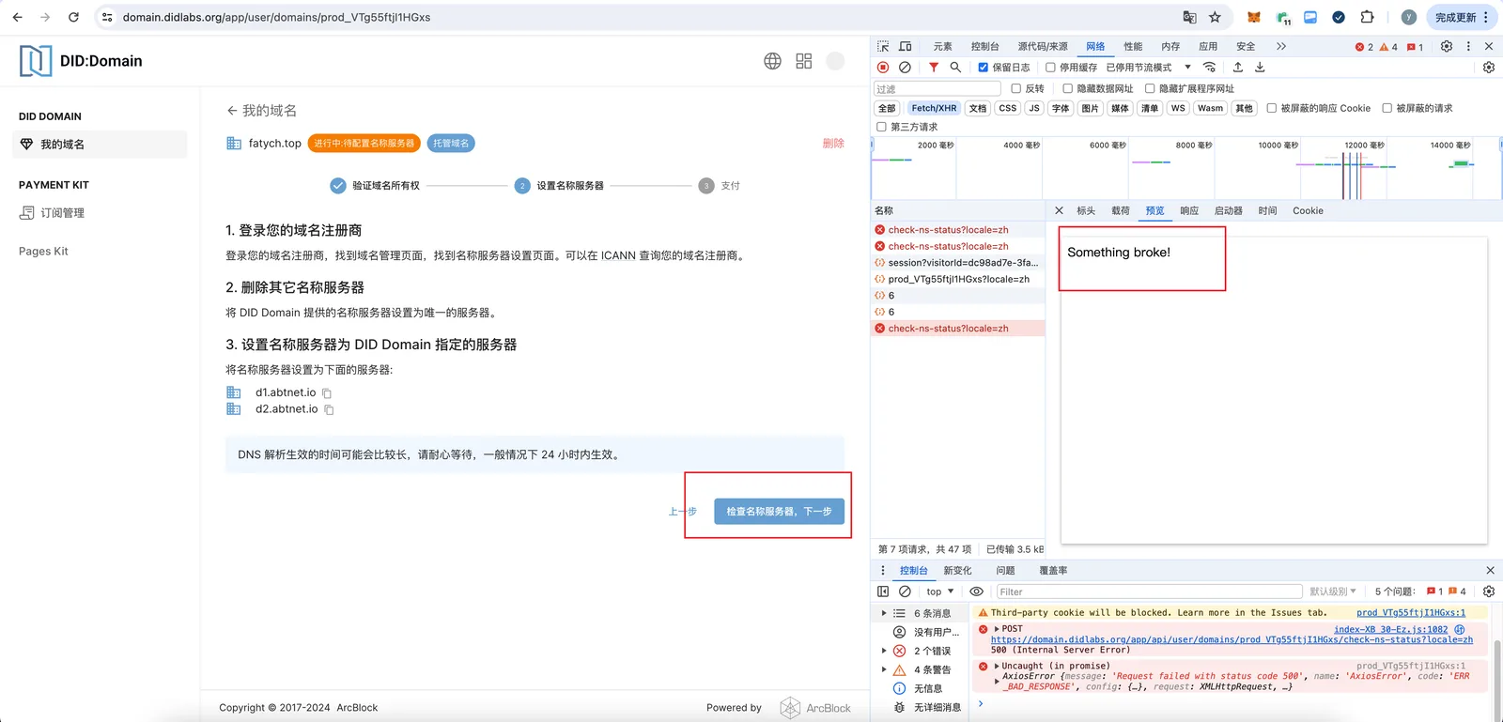Copy d2.abtnet.io nameserver address
The width and height of the screenshot is (1503, 722).
click(x=329, y=409)
